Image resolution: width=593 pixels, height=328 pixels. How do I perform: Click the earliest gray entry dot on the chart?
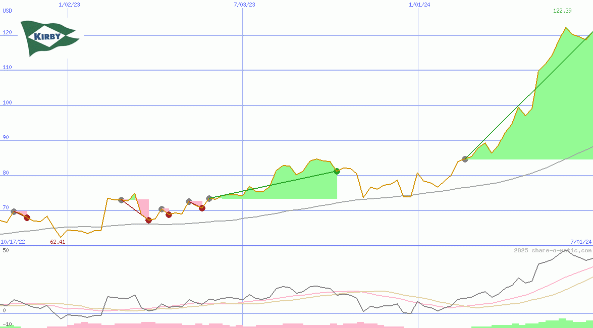point(14,212)
